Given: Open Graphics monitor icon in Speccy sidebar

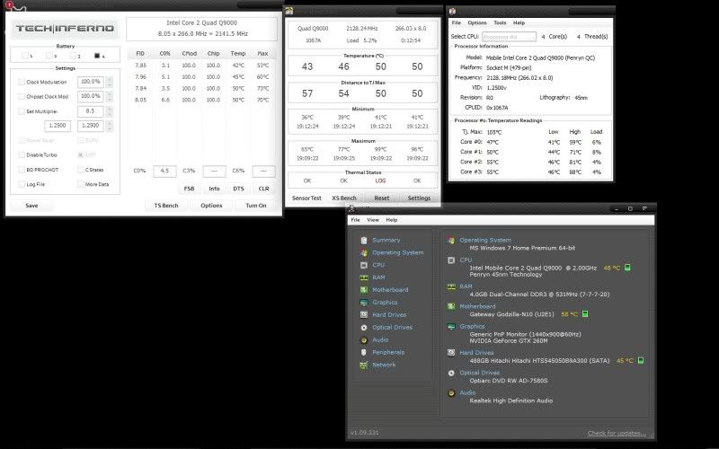Looking at the screenshot, I should [x=364, y=303].
